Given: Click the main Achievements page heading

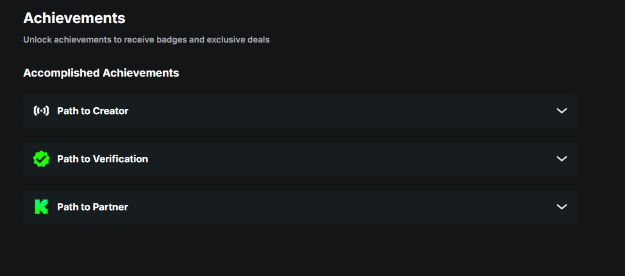Looking at the screenshot, I should click(74, 18).
